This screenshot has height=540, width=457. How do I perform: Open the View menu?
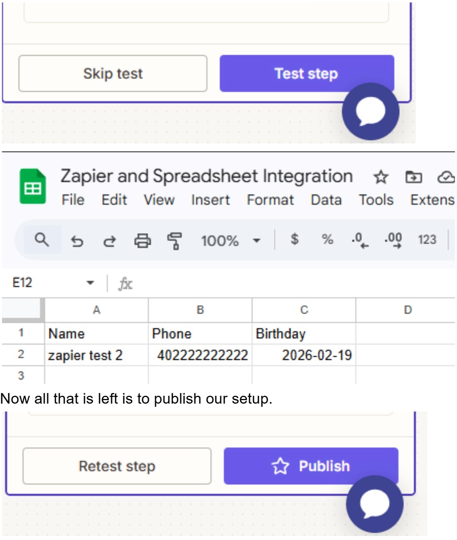[159, 200]
